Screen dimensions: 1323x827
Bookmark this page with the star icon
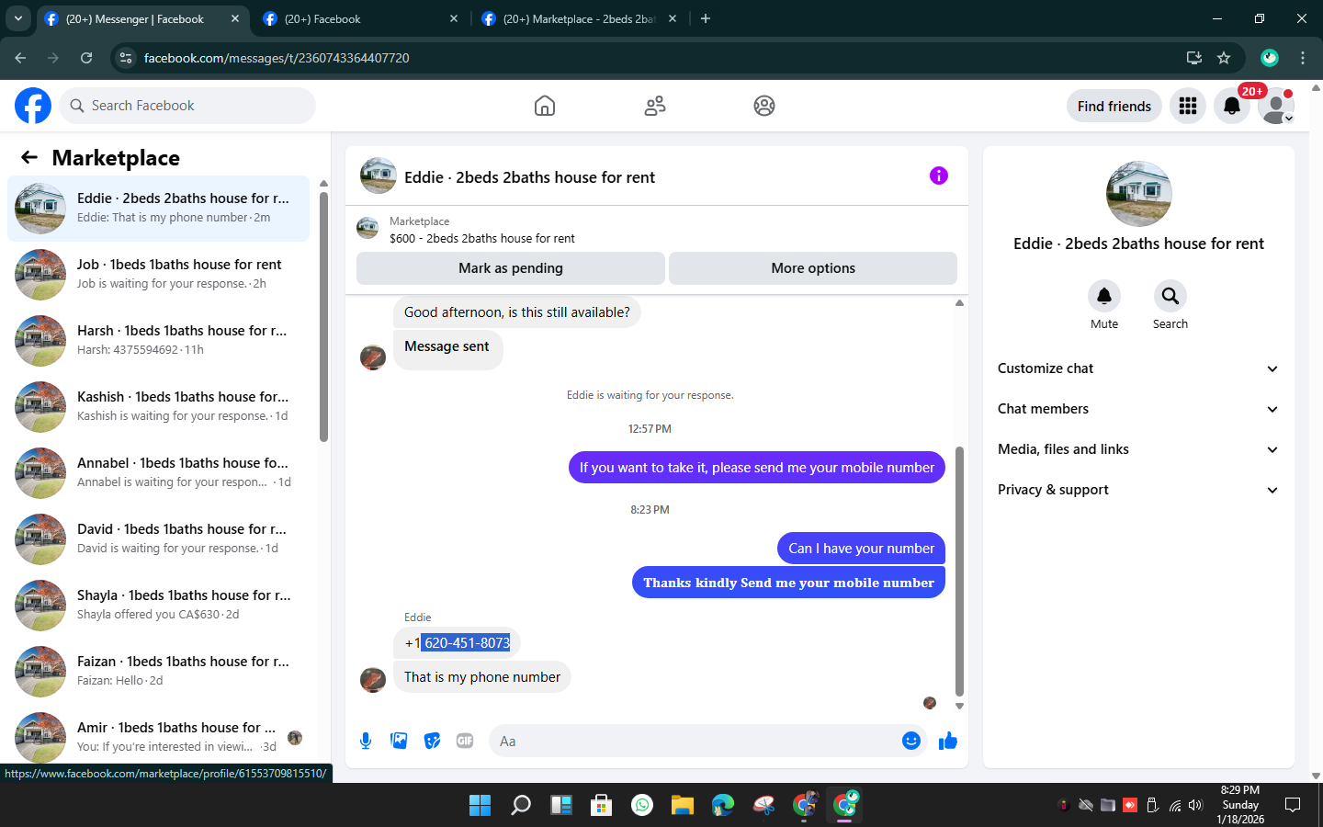pyautogui.click(x=1224, y=58)
